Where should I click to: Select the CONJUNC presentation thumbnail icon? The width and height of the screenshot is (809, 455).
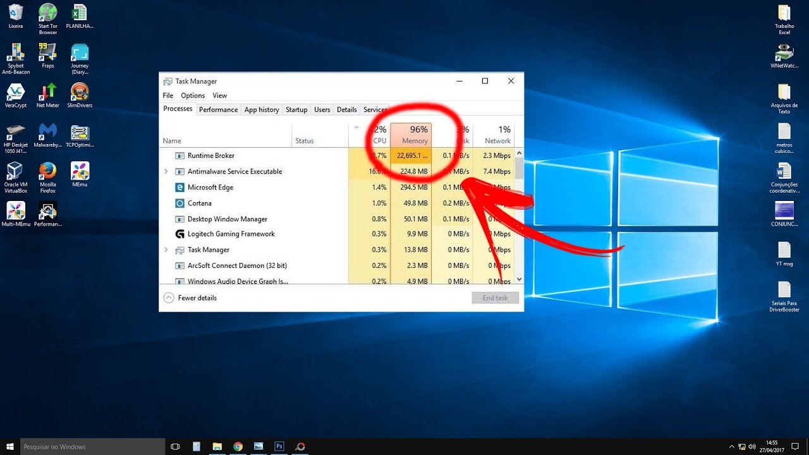tap(784, 214)
